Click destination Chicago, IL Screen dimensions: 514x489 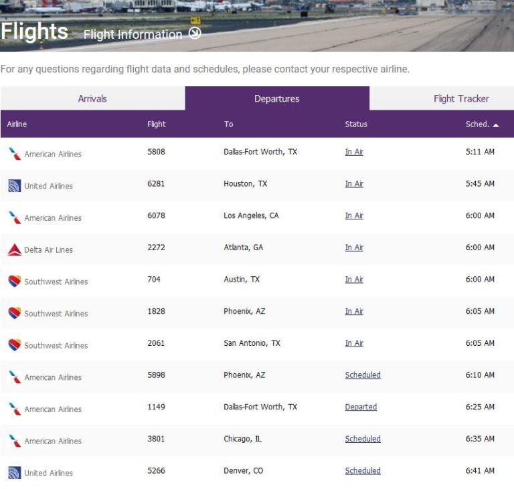[x=242, y=439]
